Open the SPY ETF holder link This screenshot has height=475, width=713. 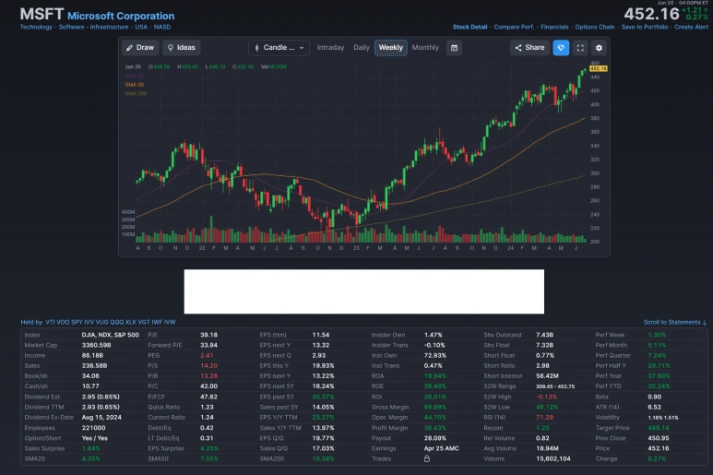tap(77, 322)
